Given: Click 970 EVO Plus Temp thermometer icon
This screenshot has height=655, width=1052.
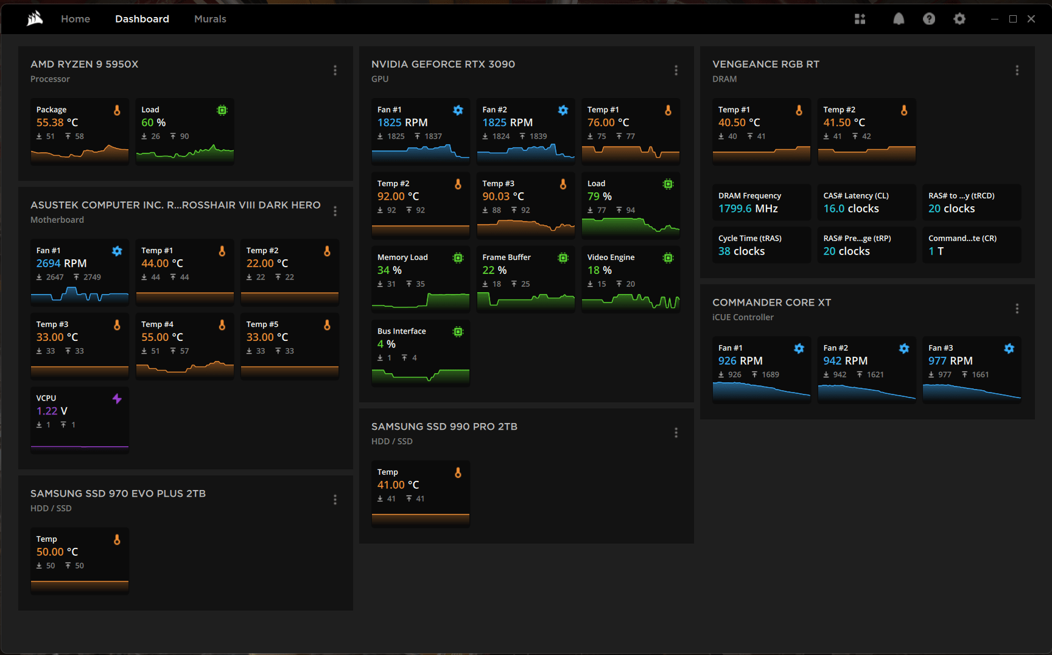Looking at the screenshot, I should [x=117, y=539].
